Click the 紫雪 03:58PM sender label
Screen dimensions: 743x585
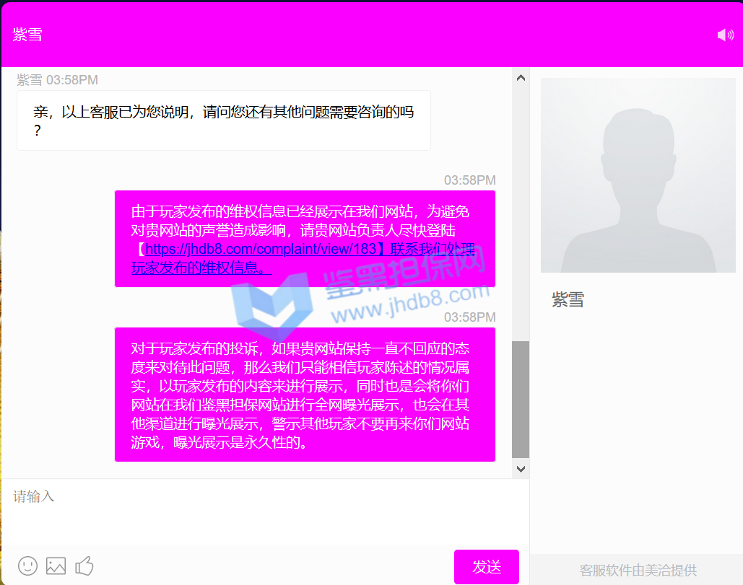(58, 80)
